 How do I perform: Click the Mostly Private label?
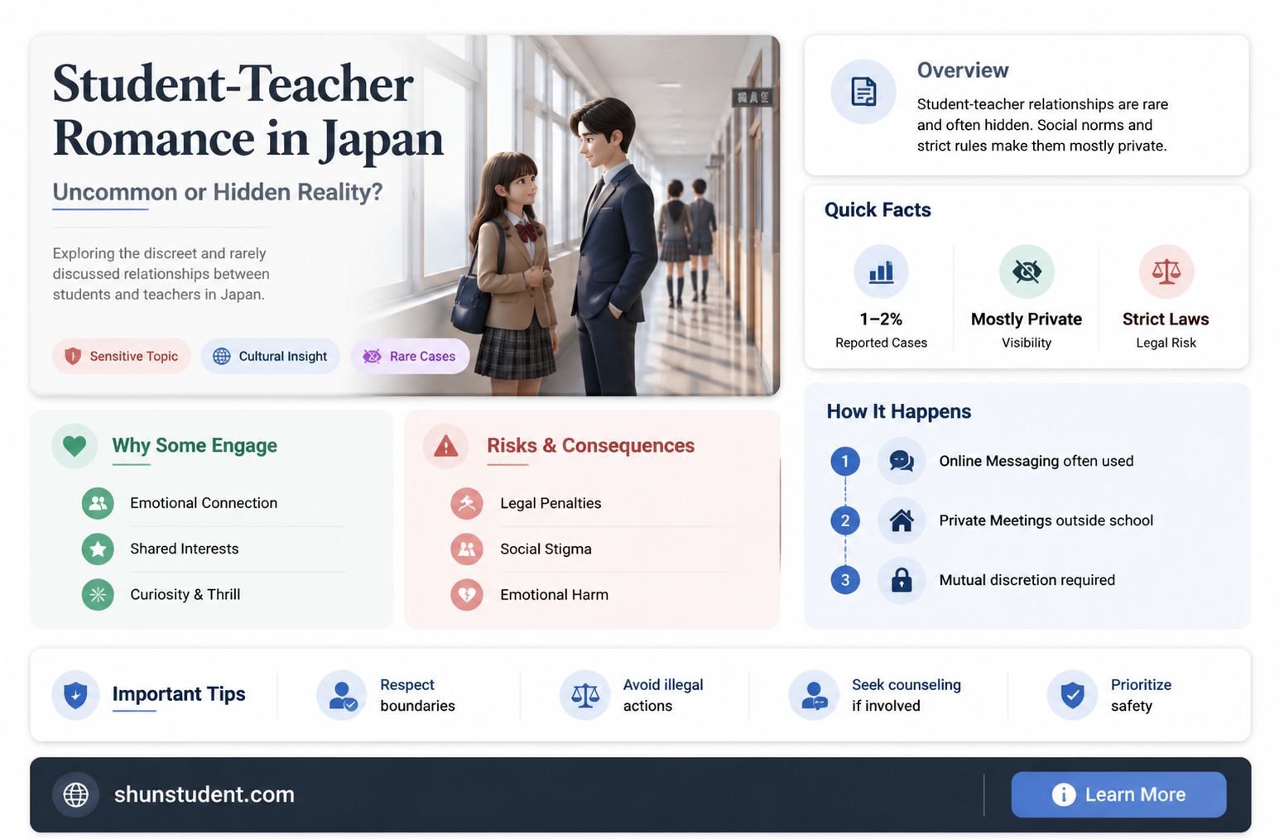pyautogui.click(x=1027, y=319)
